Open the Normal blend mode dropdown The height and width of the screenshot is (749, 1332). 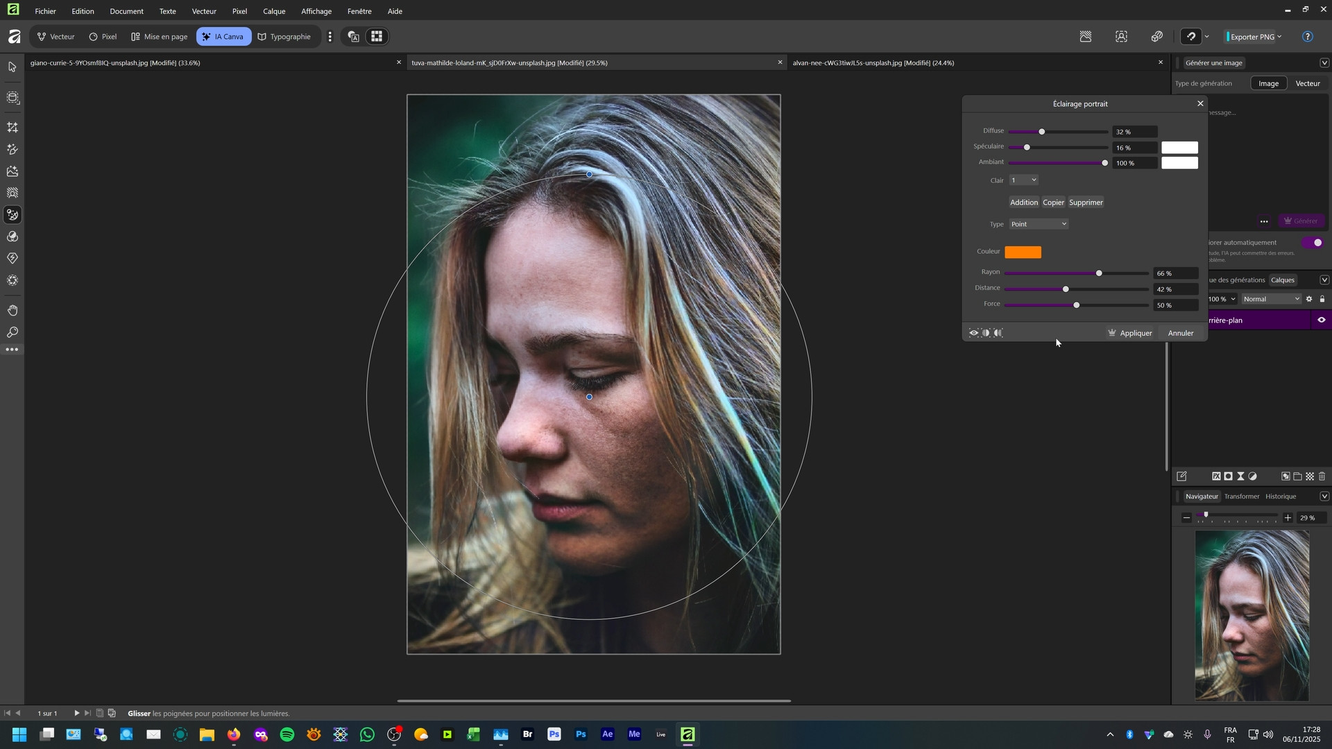tap(1270, 299)
